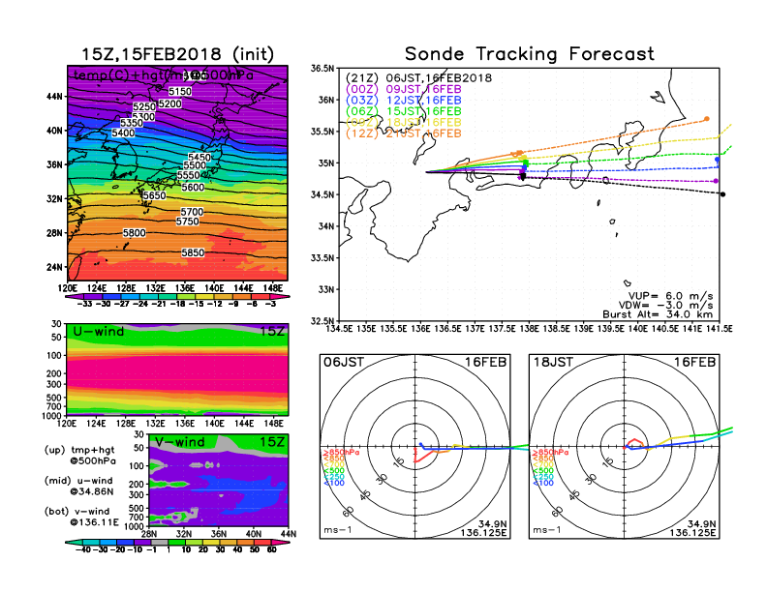Screen dimensions: 767x592
Task: Click the black diamond track endpoint marker
Action: pos(722,194)
